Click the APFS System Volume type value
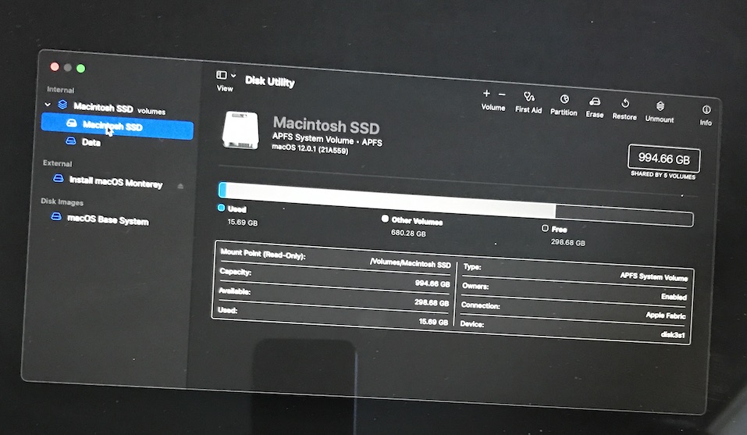The image size is (747, 435). tap(653, 276)
